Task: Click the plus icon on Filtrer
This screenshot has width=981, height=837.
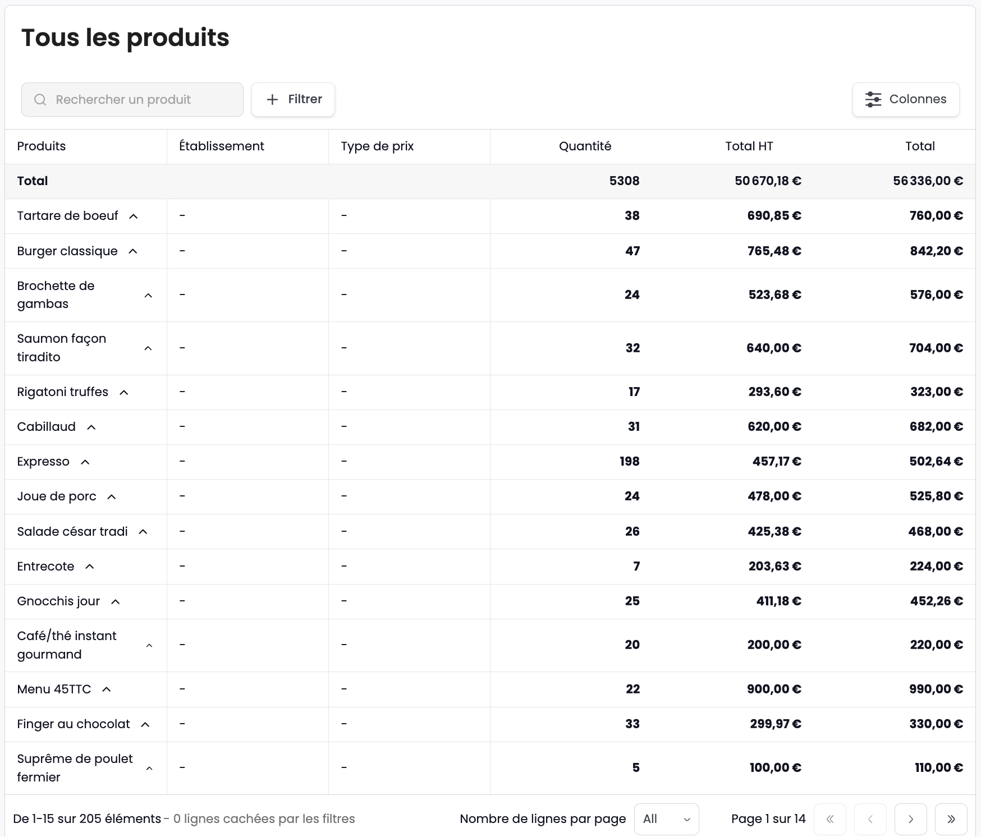Action: 272,100
